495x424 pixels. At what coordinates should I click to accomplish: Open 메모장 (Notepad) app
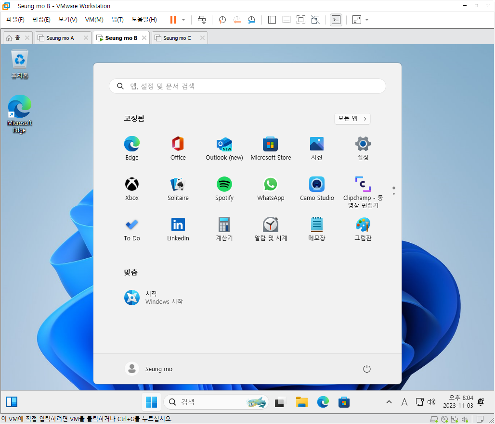tap(317, 229)
